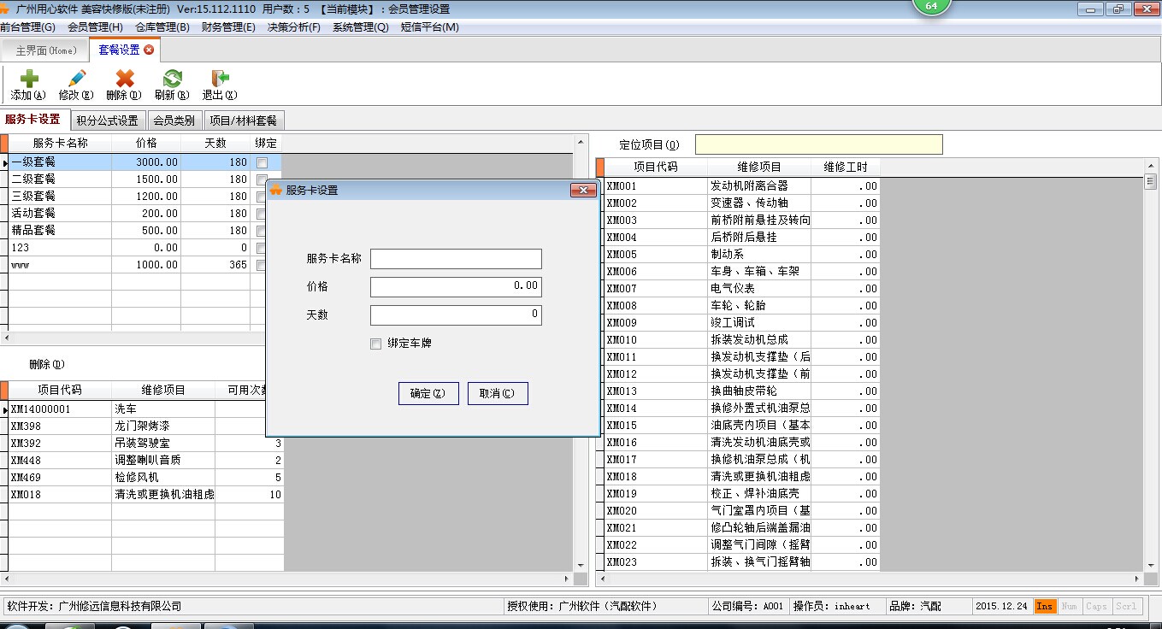Open 系统管理(Q) menu
Screen dimensions: 1162x629
coord(360,26)
